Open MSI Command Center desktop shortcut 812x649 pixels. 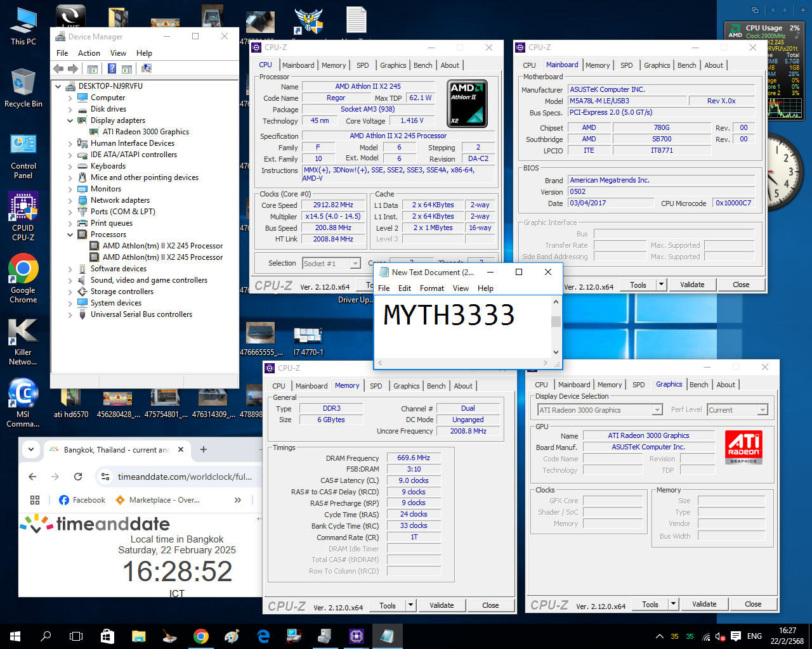coord(23,403)
